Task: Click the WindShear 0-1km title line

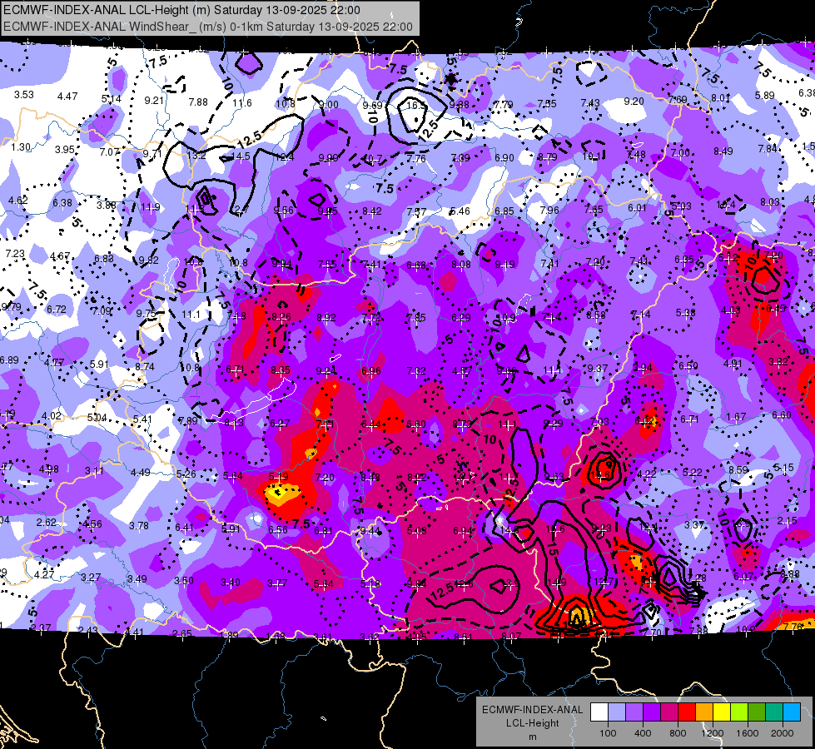Action: (x=208, y=27)
